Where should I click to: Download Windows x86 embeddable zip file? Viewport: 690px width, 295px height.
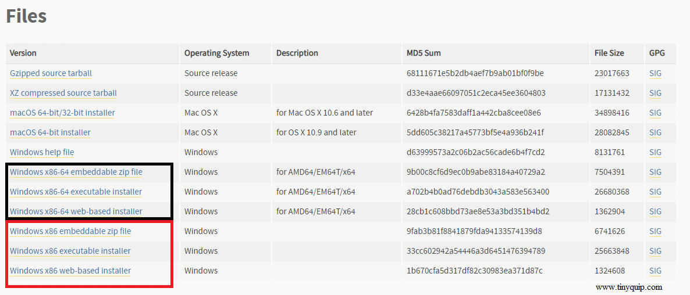click(70, 231)
